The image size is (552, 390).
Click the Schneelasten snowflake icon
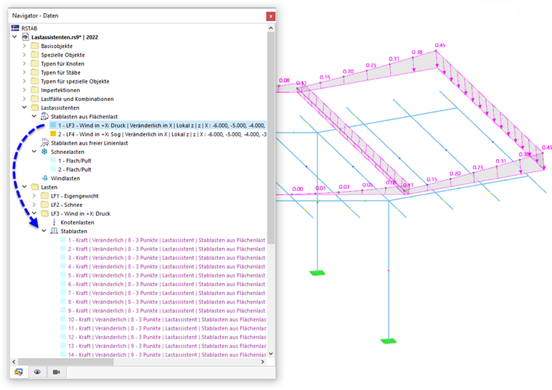(44, 152)
